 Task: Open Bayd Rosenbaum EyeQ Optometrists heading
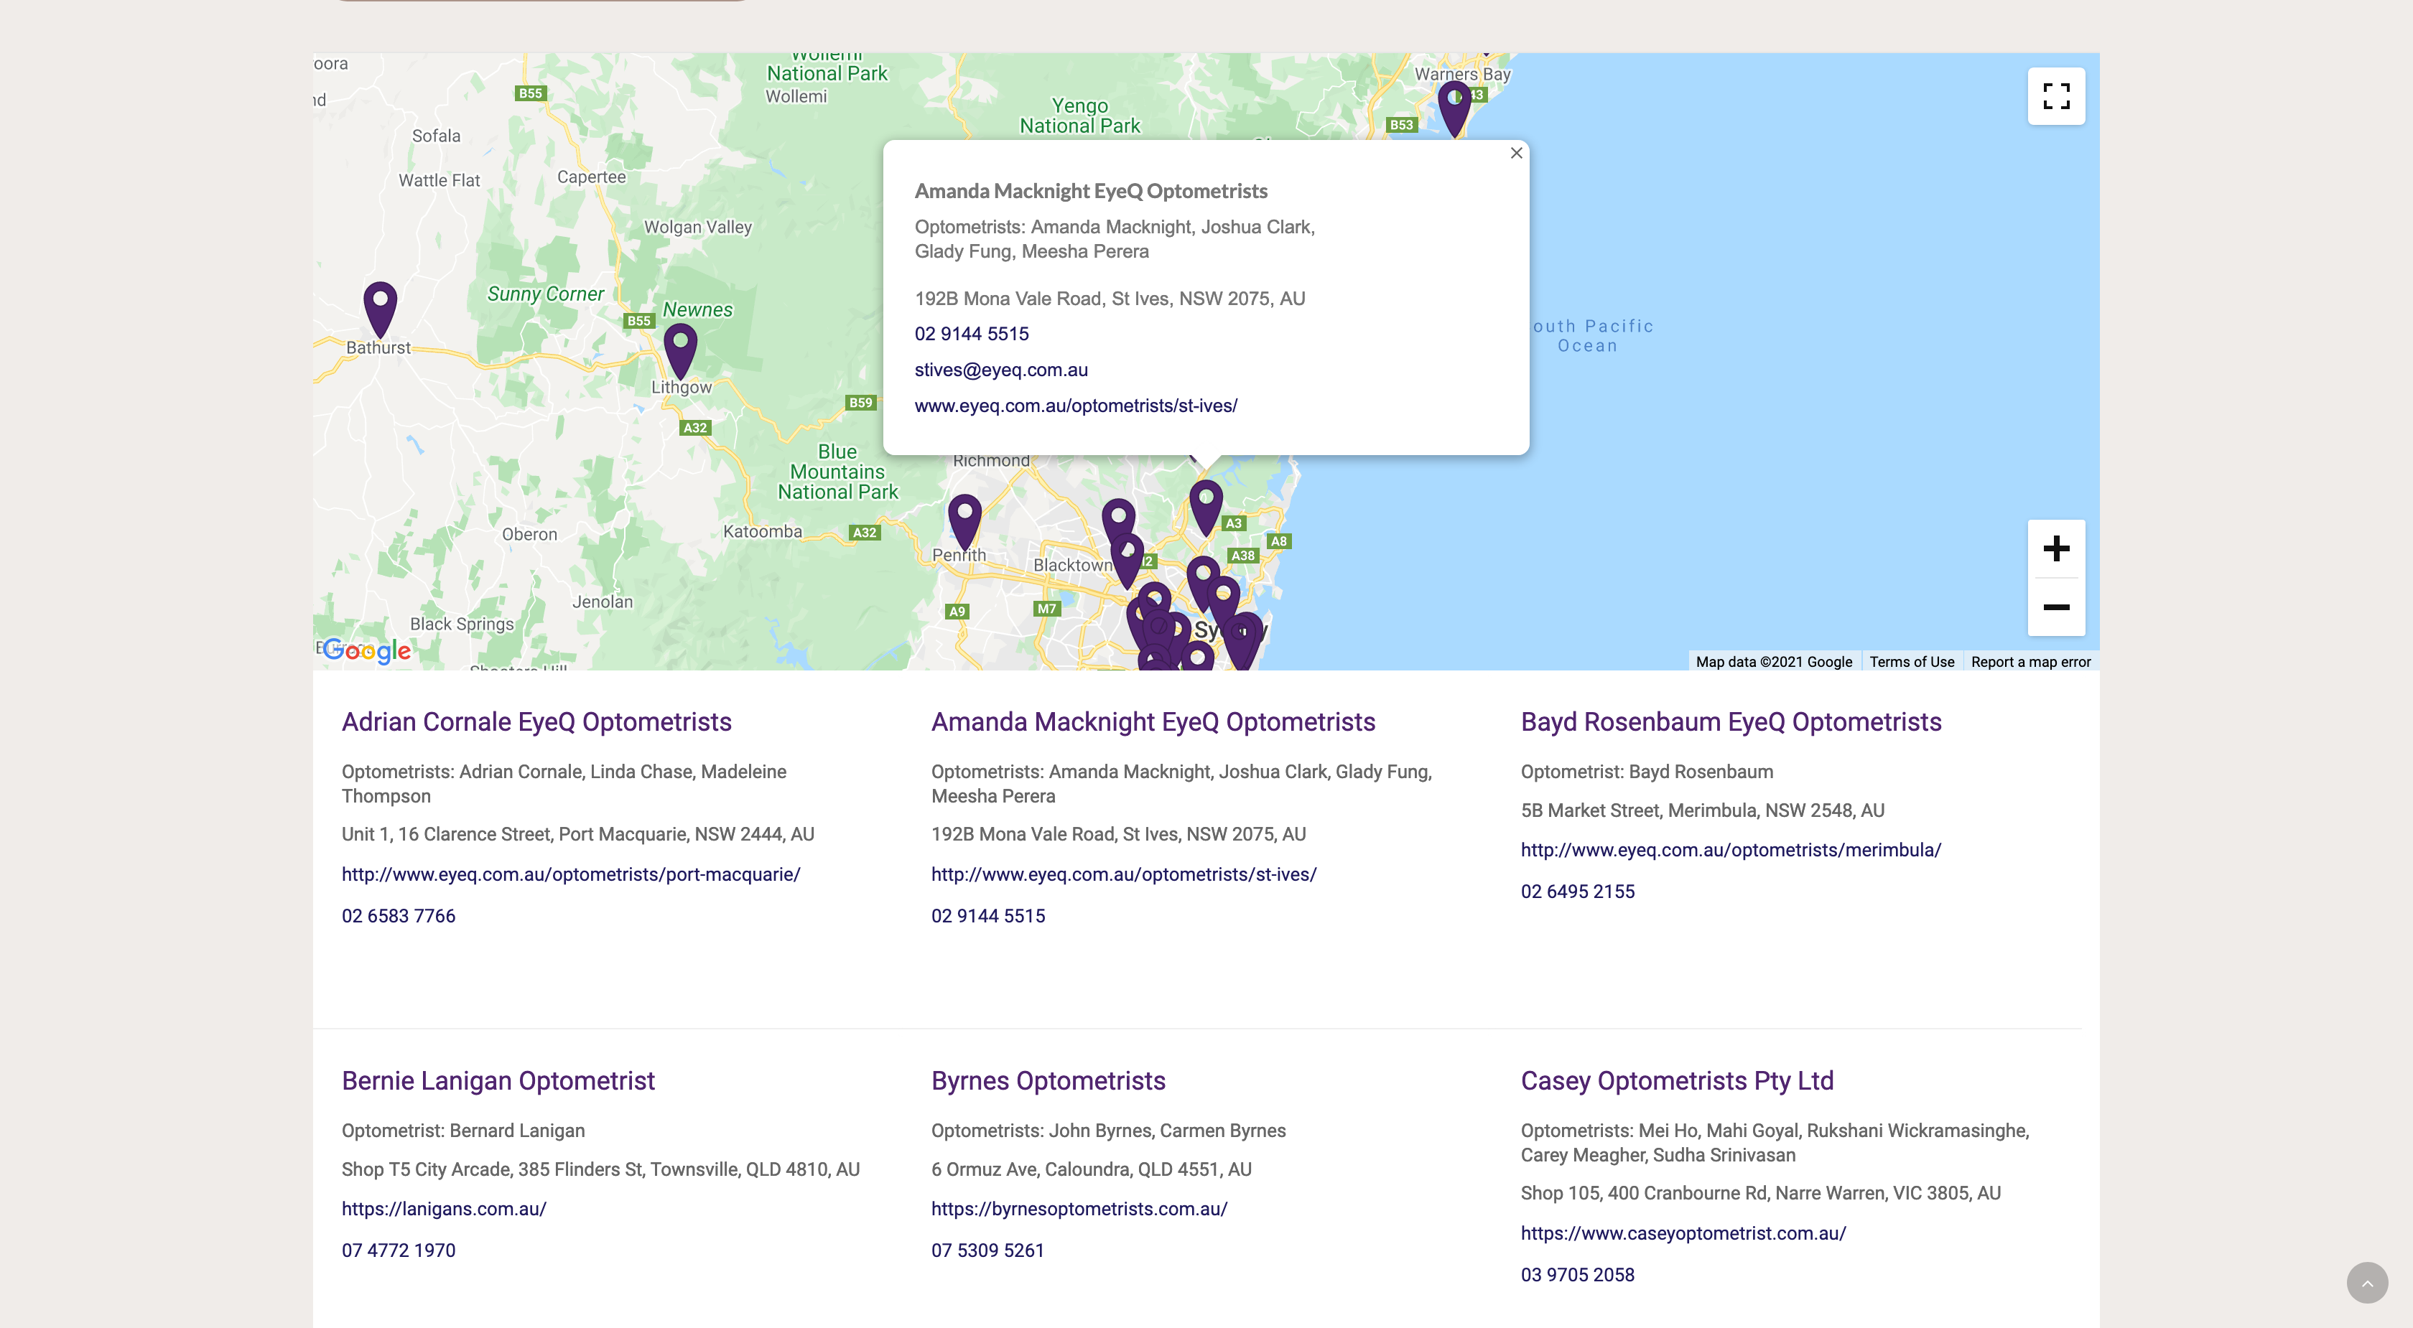click(x=1731, y=722)
